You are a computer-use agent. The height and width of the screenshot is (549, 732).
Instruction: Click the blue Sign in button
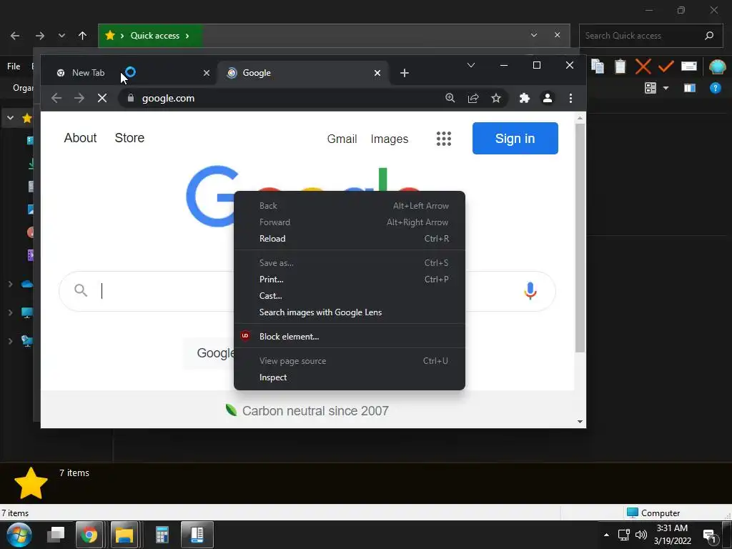click(515, 138)
